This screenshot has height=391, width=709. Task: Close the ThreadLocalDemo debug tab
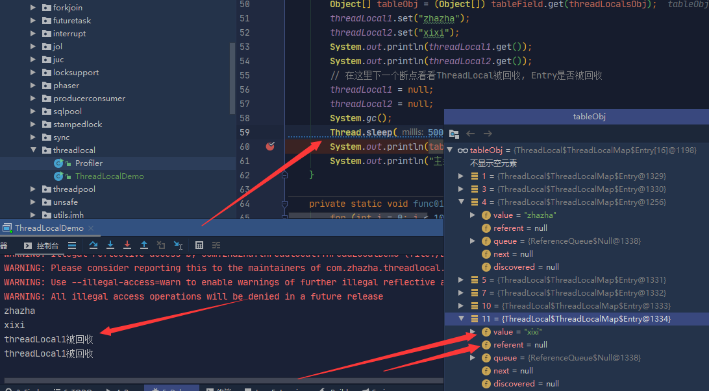click(91, 228)
